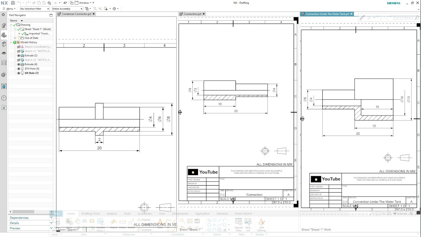Switch to the Condenser Connector.prt tab
The height and width of the screenshot is (237, 421).
click(76, 14)
